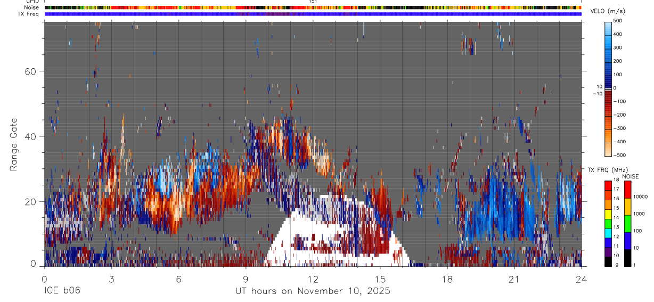654x302 pixels.
Task: Click the multicolored Noise strip above the plot
Action: [313, 7]
